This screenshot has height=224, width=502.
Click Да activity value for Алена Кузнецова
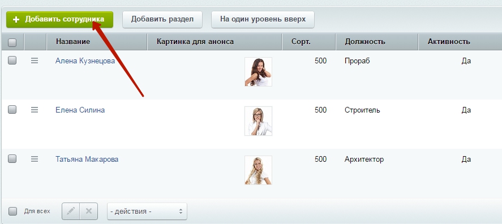tap(466, 61)
